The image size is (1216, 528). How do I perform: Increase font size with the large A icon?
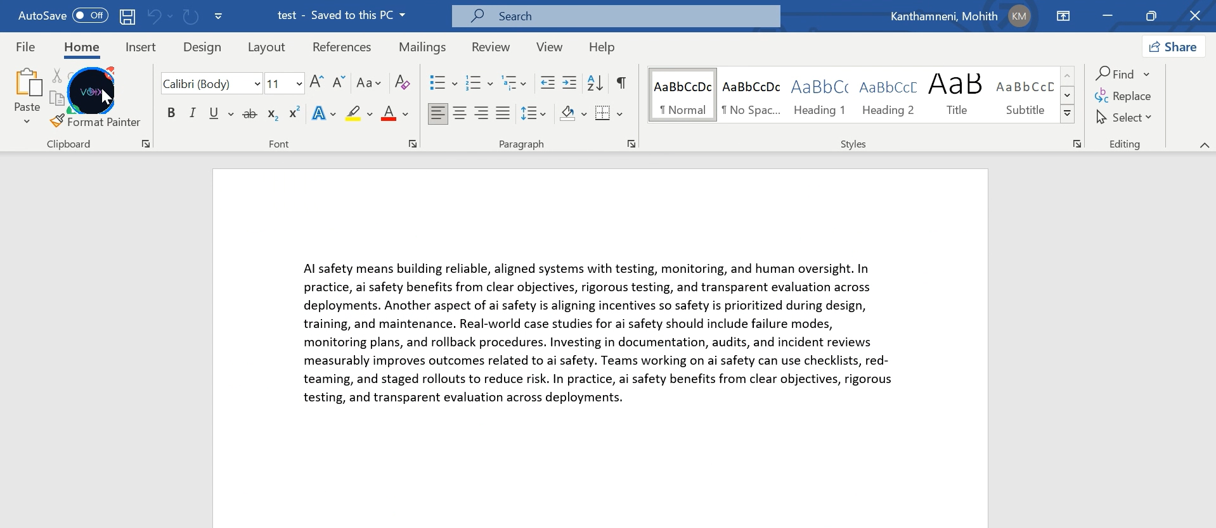317,82
